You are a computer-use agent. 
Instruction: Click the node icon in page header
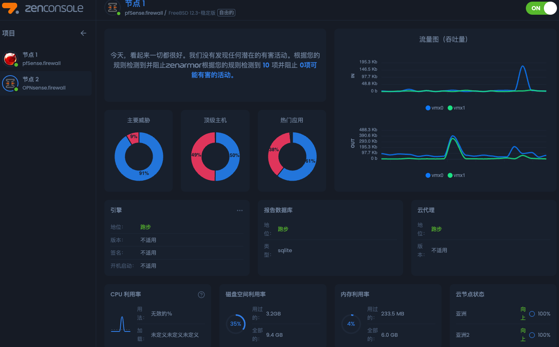(x=112, y=8)
